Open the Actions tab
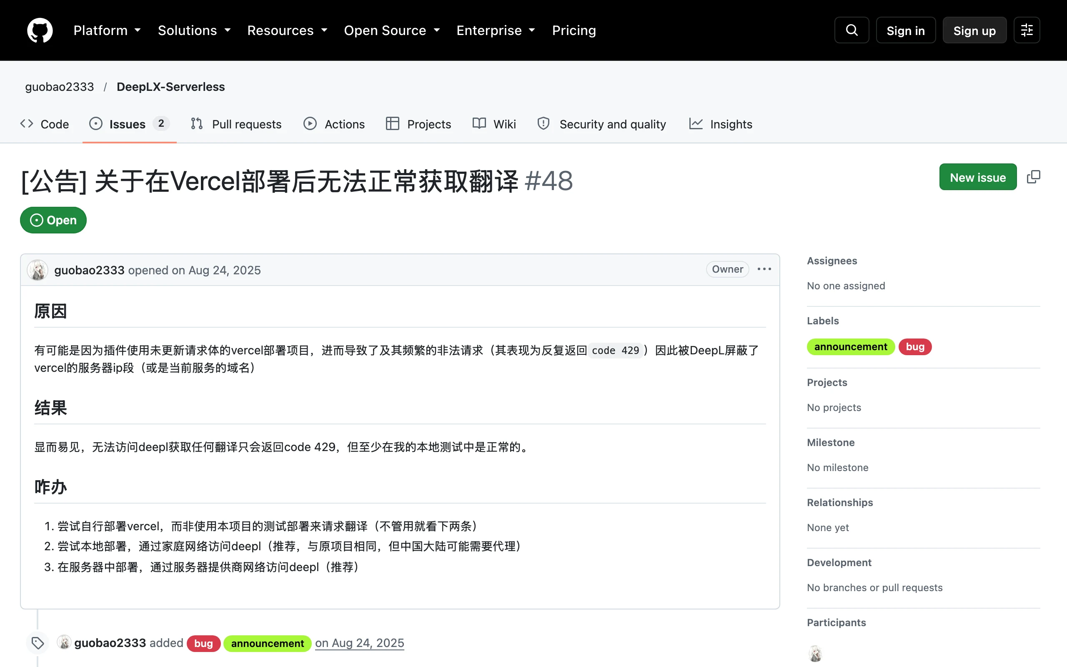 click(x=334, y=124)
